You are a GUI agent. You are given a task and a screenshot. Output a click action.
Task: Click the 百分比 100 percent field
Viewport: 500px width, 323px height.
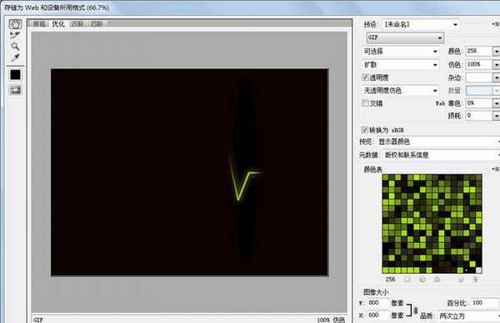coord(485,303)
